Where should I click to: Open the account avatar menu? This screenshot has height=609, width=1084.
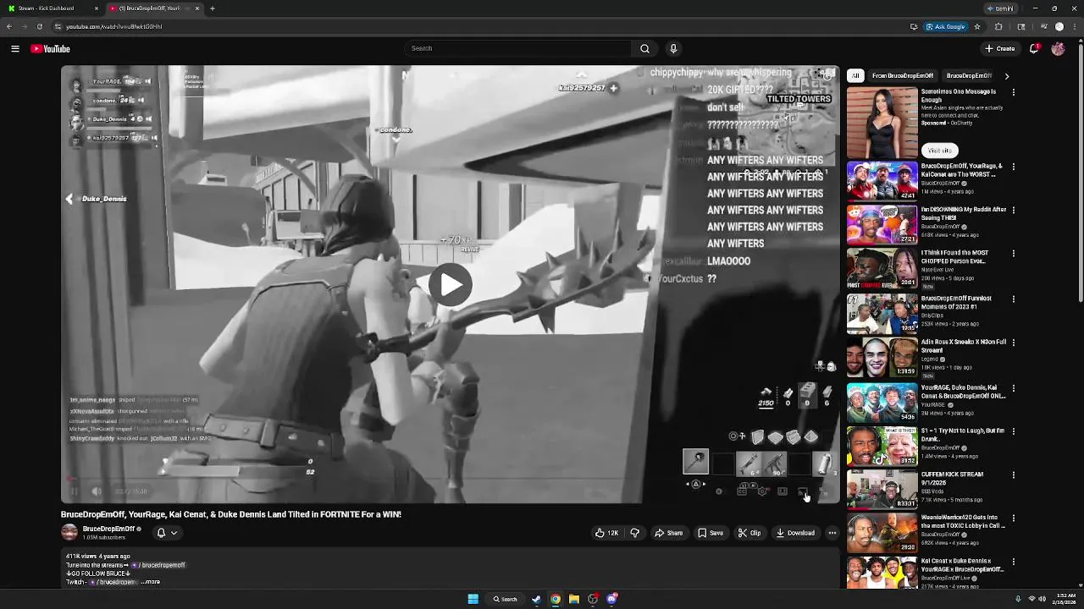point(1058,49)
